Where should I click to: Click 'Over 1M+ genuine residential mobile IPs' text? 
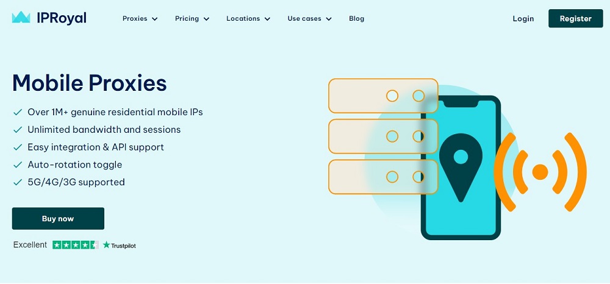click(115, 112)
